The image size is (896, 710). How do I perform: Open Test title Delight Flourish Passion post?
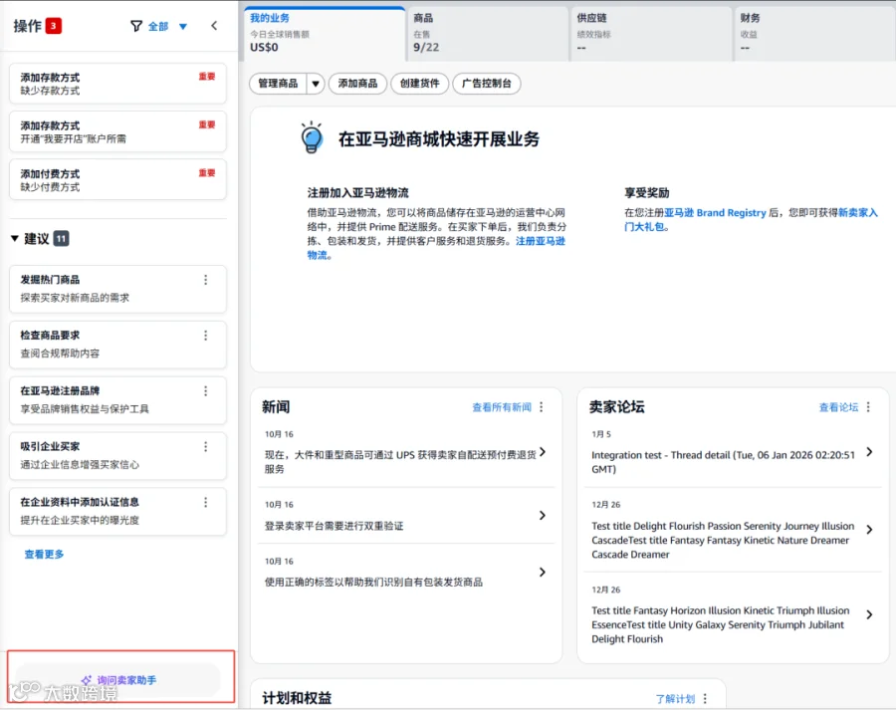coord(723,540)
